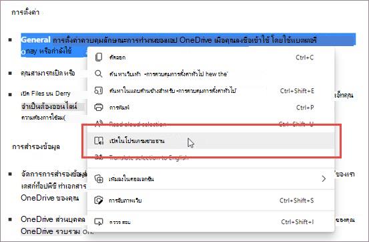
Task: Click the Translate selection icon
Action: [99, 157]
